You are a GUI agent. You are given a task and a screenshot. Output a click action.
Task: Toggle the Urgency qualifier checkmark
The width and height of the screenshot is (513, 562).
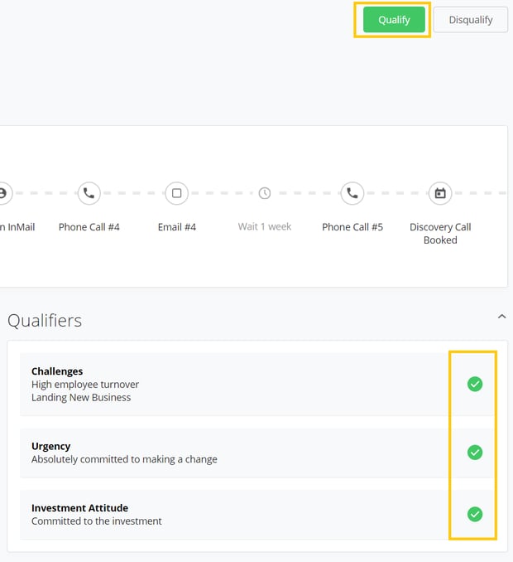point(475,453)
